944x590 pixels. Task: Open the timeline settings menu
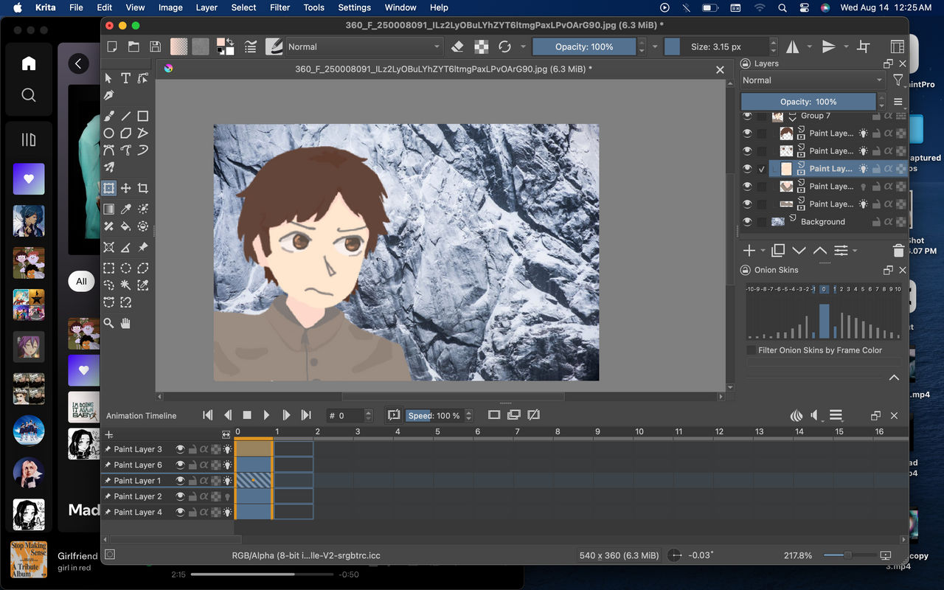pos(836,415)
